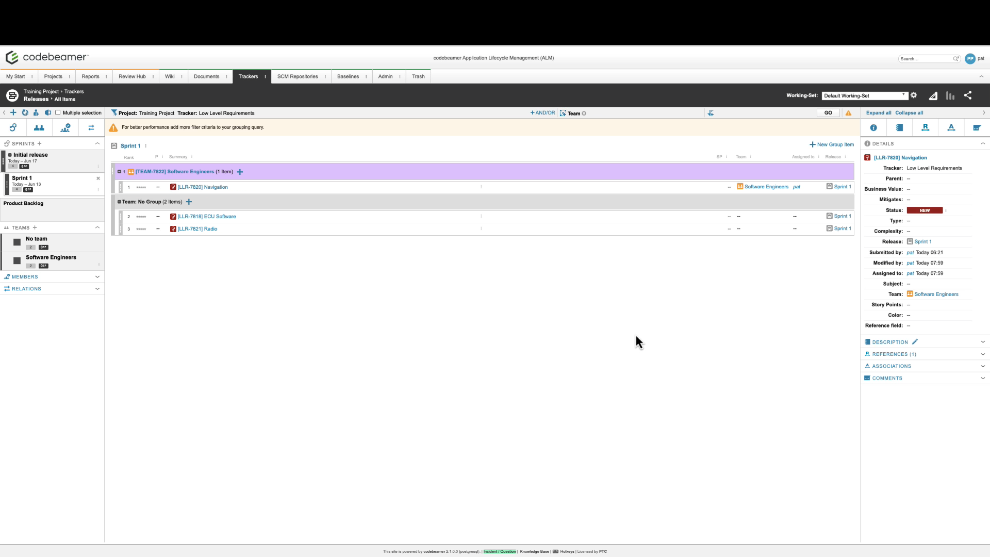Expand the COMMENTS section
The width and height of the screenshot is (990, 557).
point(983,378)
